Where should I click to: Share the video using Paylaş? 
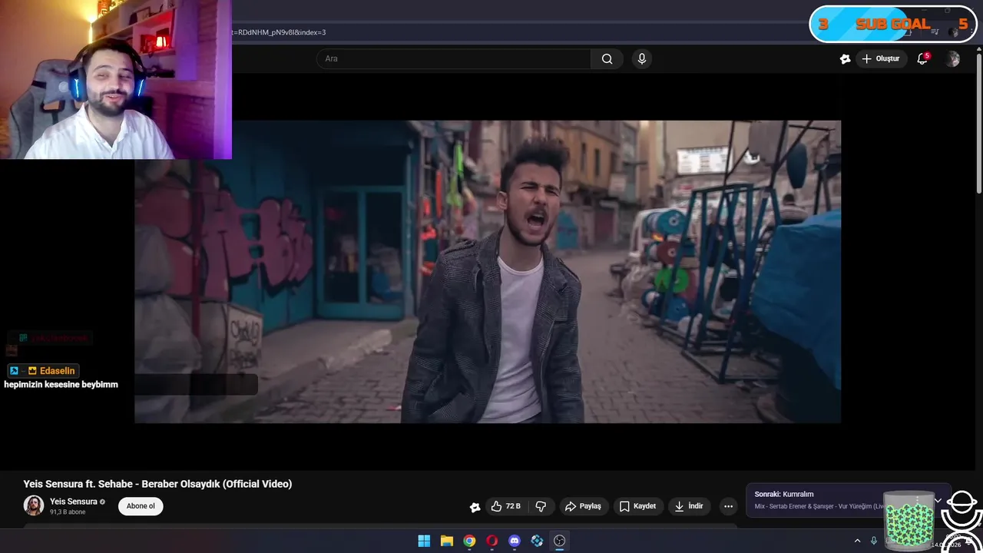click(x=583, y=506)
